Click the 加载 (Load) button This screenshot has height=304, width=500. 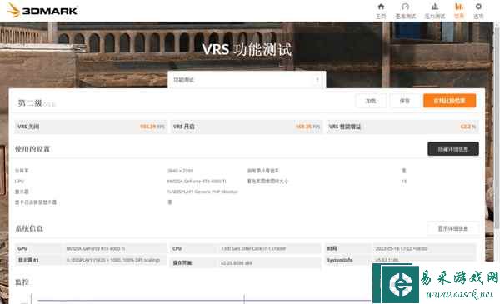click(371, 101)
